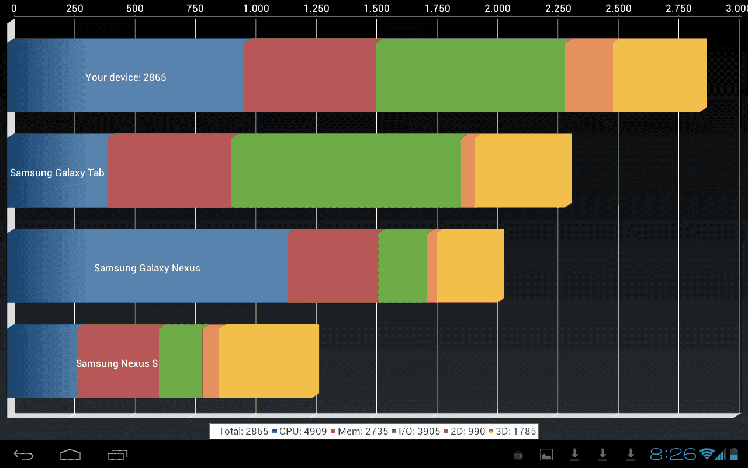The image size is (748, 468).
Task: Click the '1.750' axis label
Action: (438, 8)
